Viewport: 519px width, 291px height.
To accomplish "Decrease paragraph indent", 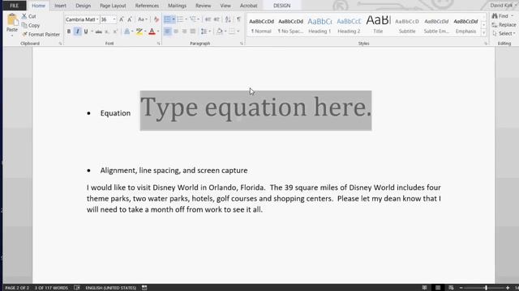I will [208, 19].
